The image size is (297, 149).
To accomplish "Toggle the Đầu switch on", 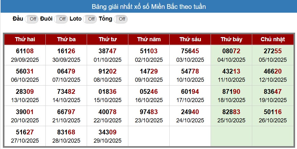I will point(32,19).
